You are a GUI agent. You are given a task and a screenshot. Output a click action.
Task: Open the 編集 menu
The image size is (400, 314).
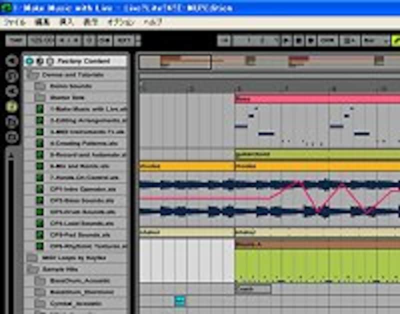[42, 22]
